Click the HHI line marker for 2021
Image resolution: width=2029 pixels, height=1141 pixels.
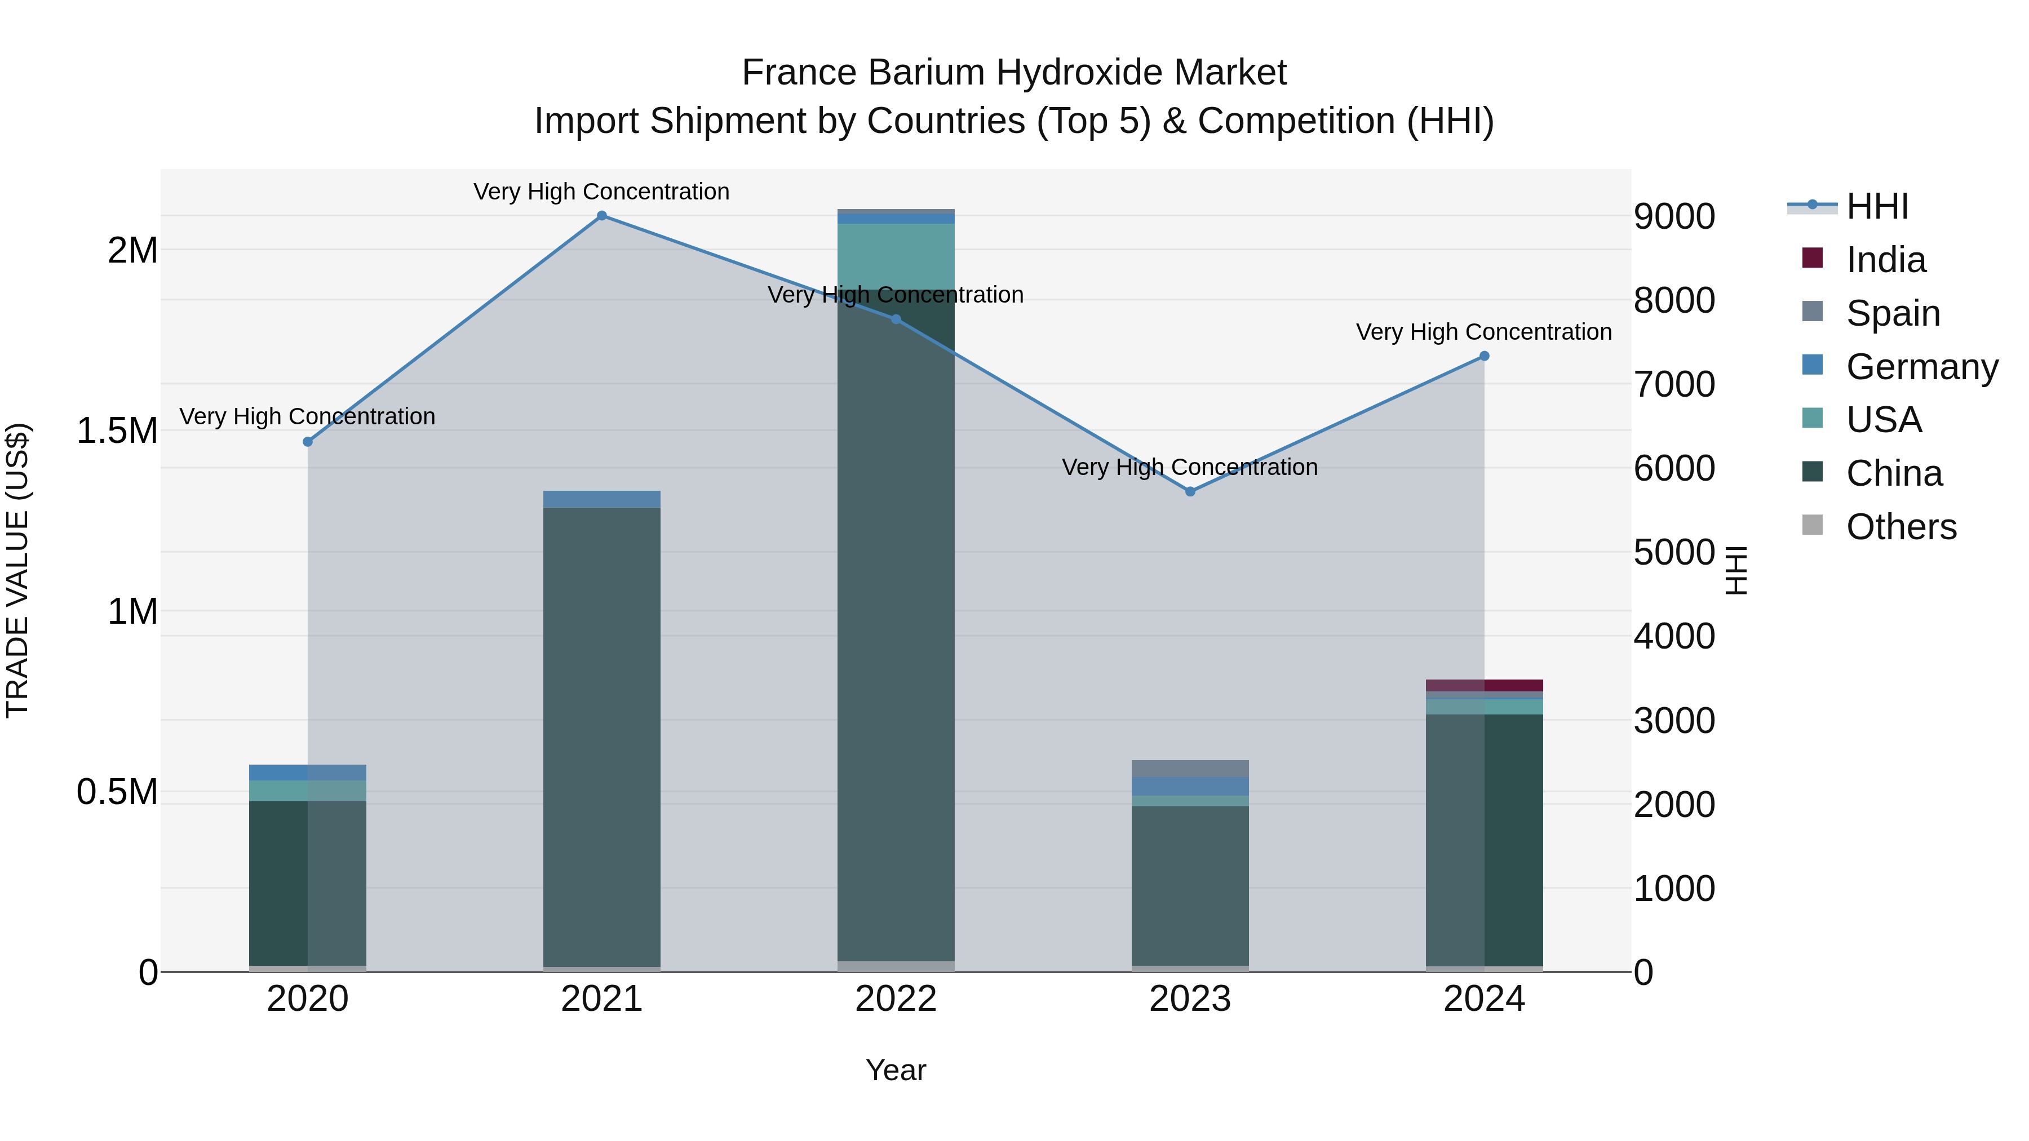coord(602,216)
